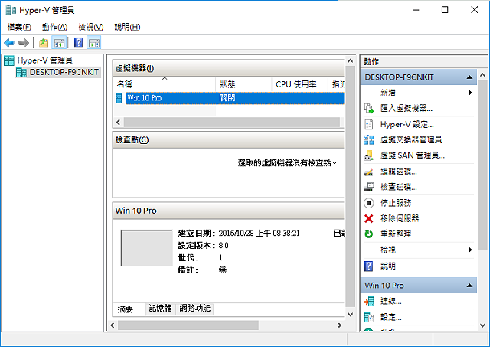Click the center pane bottom horizontal scrollbar

coord(188,325)
